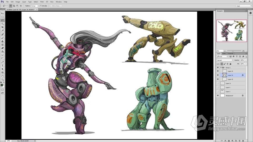Open the 3D panel icon in dock
253x142 pixels.
(x=250, y=13)
